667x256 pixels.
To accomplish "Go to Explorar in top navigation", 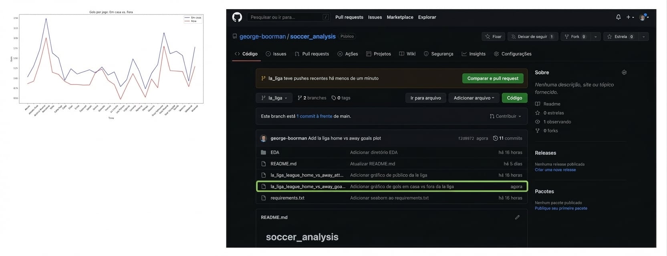I will 427,17.
